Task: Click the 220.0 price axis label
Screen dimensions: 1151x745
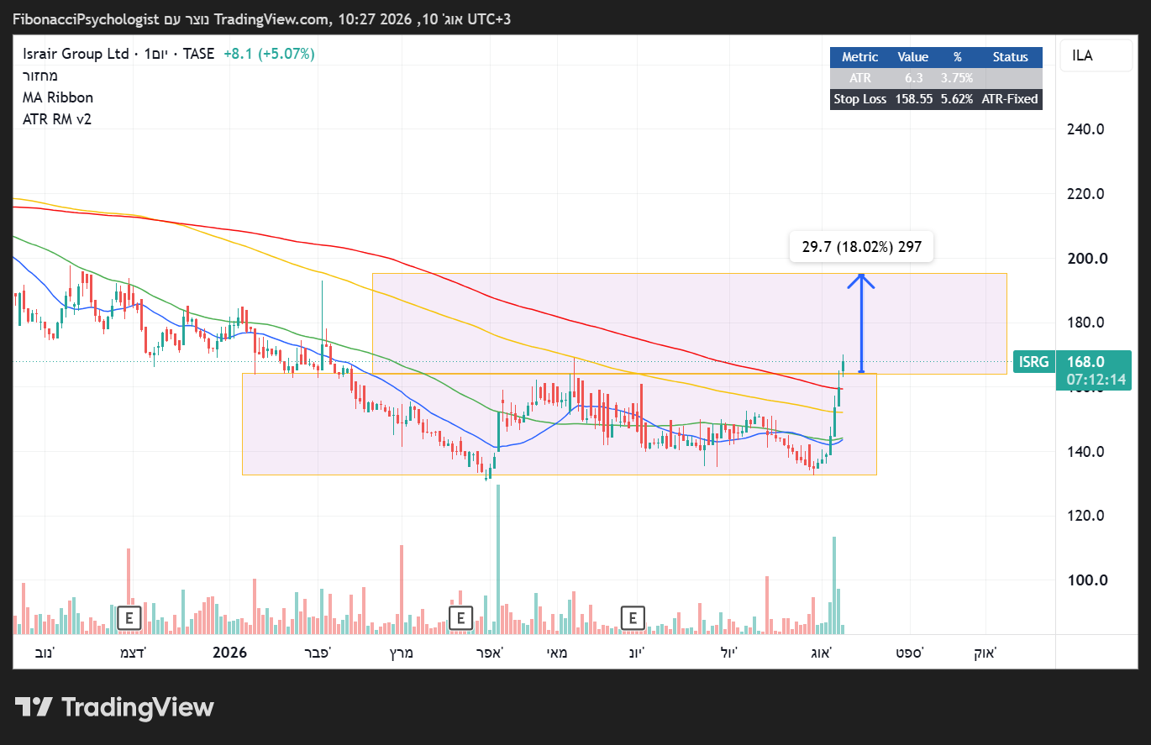Action: coord(1085,194)
